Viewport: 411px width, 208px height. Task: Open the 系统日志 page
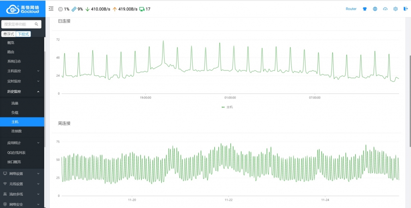pyautogui.click(x=14, y=61)
